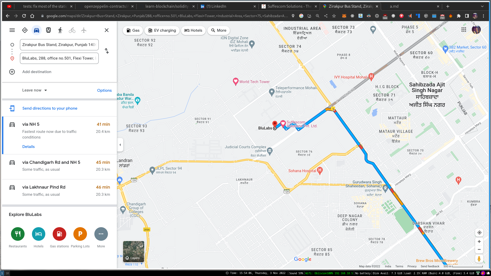Switch to the LinkedIn tab
The image size is (491, 276).
coord(228,6)
